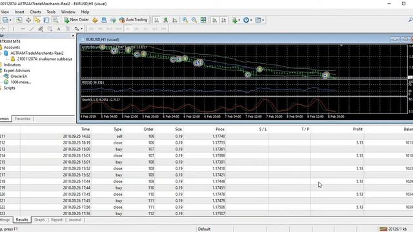Toggle chart auto scroll

pos(215,20)
